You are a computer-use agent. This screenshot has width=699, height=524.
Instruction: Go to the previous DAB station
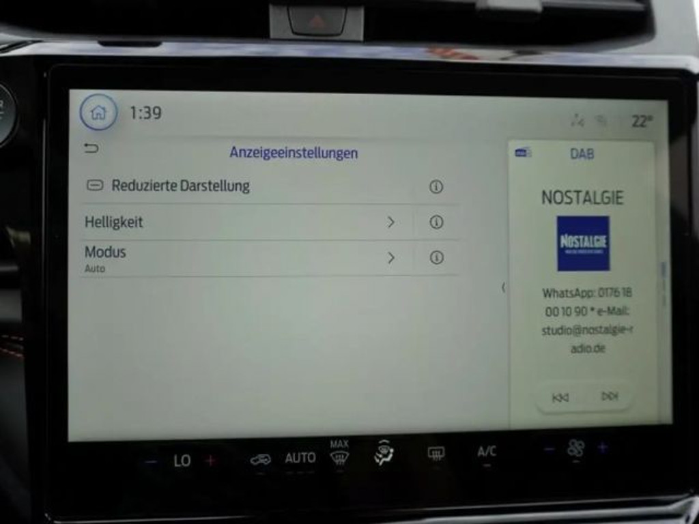point(560,397)
